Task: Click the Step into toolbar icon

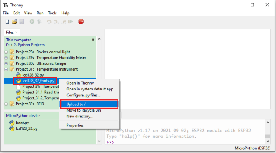Action: [x=56, y=22]
